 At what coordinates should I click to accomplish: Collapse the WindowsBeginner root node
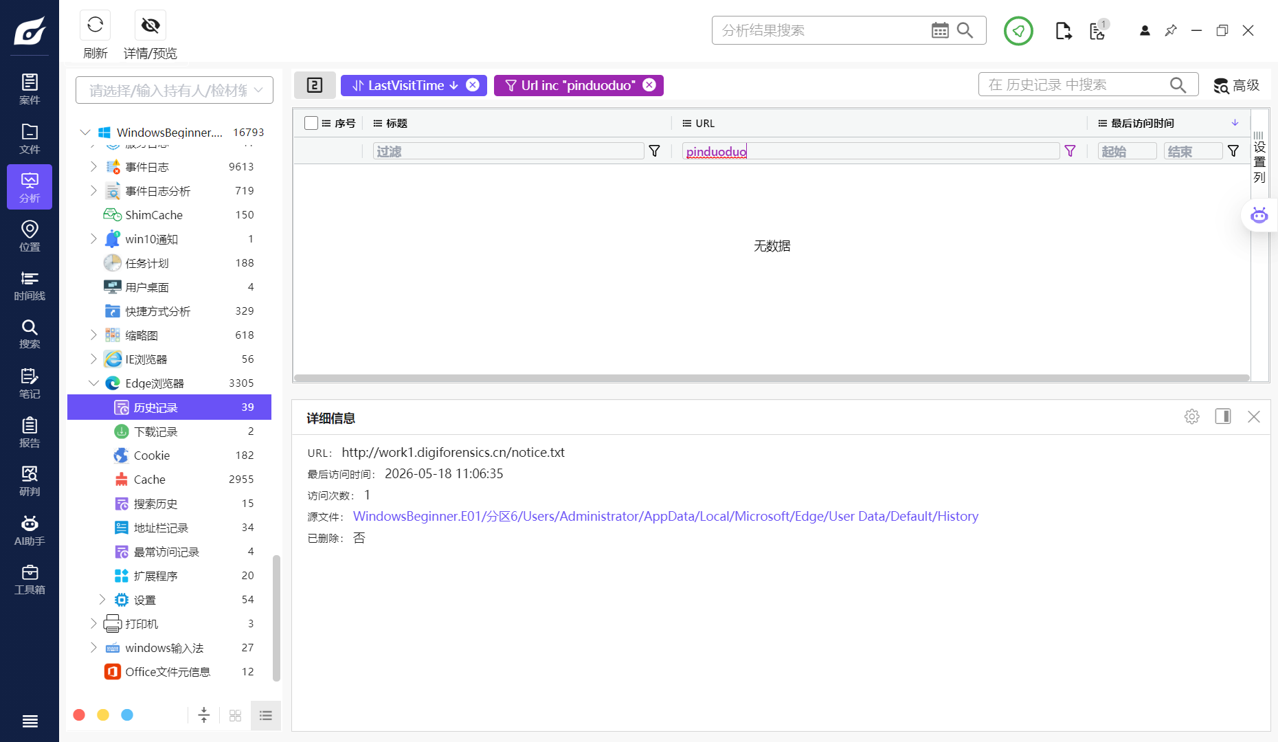85,132
